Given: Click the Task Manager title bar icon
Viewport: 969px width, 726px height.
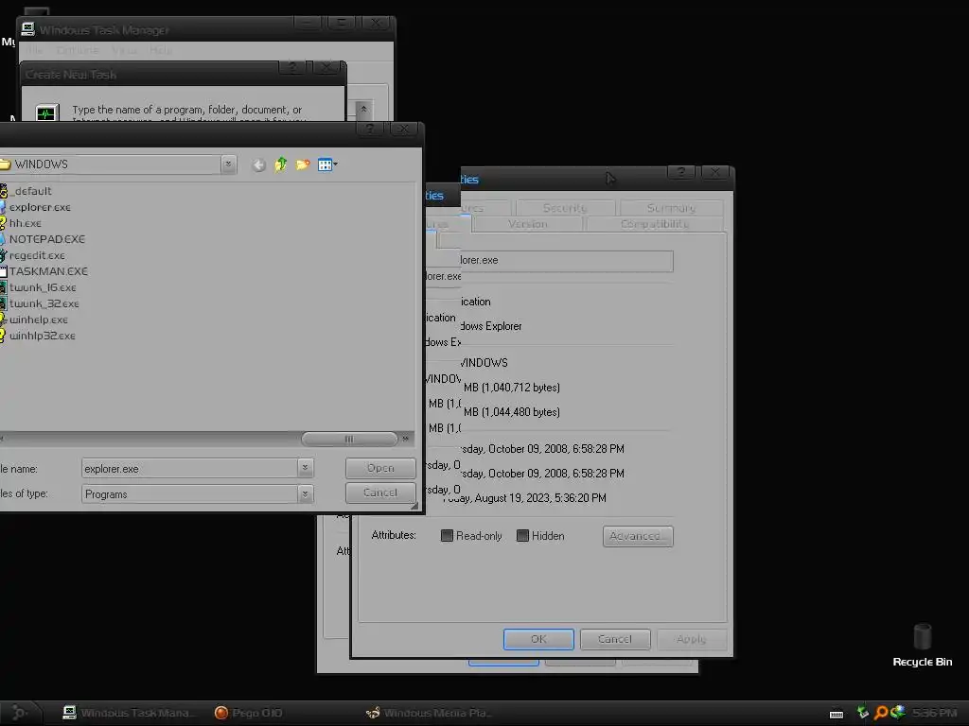Looking at the screenshot, I should tap(27, 29).
